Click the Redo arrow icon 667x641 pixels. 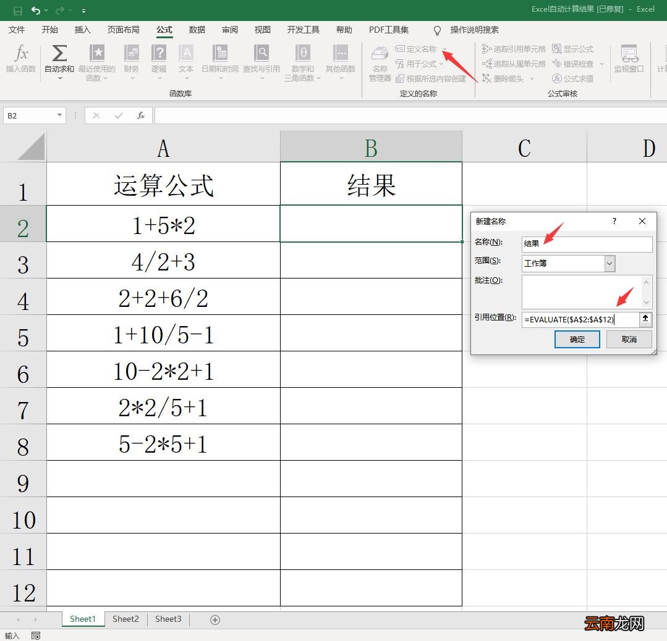click(60, 10)
